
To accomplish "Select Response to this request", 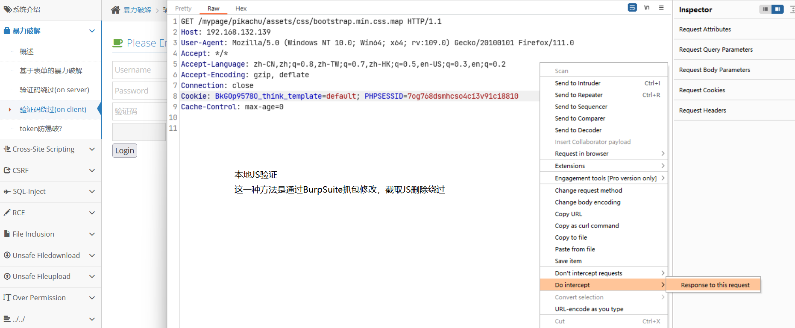I will click(715, 285).
